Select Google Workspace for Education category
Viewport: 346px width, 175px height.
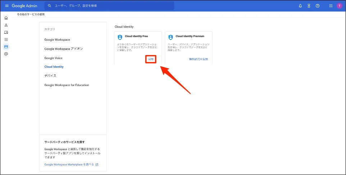click(x=67, y=85)
